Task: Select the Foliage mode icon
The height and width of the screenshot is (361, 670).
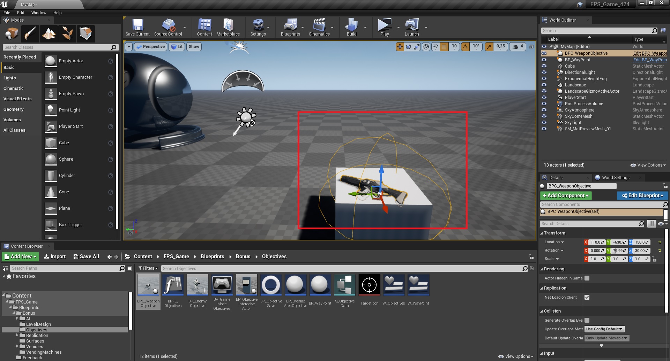Action: 67,34
